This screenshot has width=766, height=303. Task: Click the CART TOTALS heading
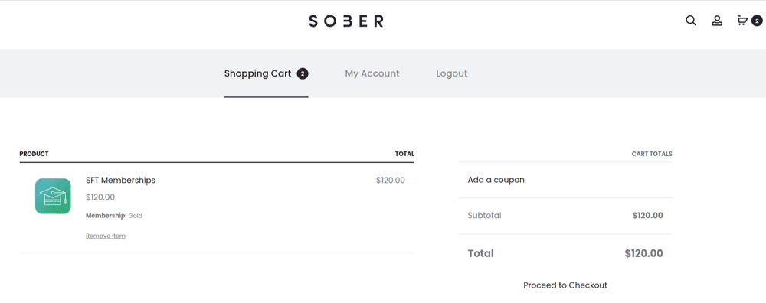click(x=652, y=154)
